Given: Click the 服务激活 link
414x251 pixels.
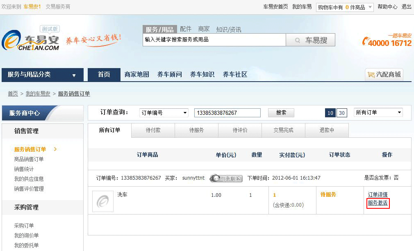Looking at the screenshot, I should (378, 203).
